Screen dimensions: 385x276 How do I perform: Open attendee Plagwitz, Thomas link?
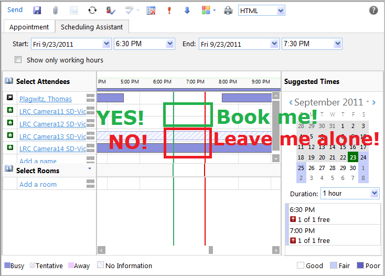45,99
